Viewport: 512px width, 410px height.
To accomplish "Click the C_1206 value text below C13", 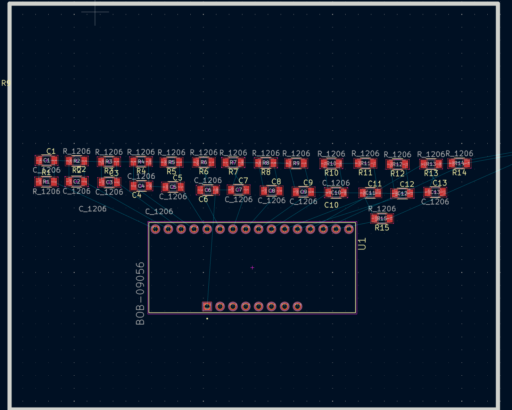I will coord(435,202).
